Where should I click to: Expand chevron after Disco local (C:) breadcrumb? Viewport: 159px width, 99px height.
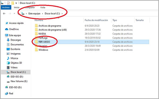[62, 13]
